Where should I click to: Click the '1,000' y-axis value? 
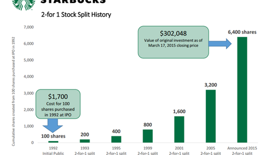pyautogui.click(x=28, y=126)
